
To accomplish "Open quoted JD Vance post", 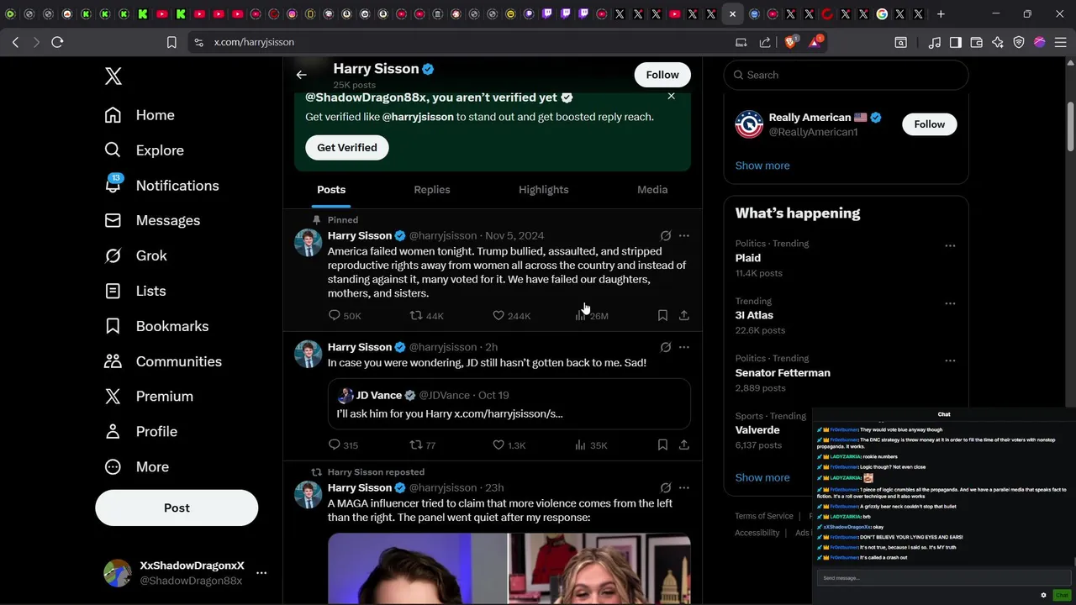I will (x=509, y=404).
